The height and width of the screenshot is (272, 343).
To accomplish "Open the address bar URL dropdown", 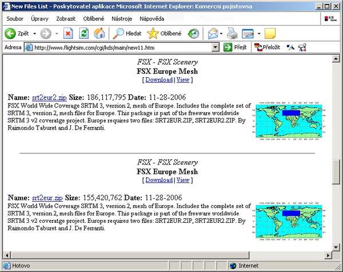I will pos(216,47).
